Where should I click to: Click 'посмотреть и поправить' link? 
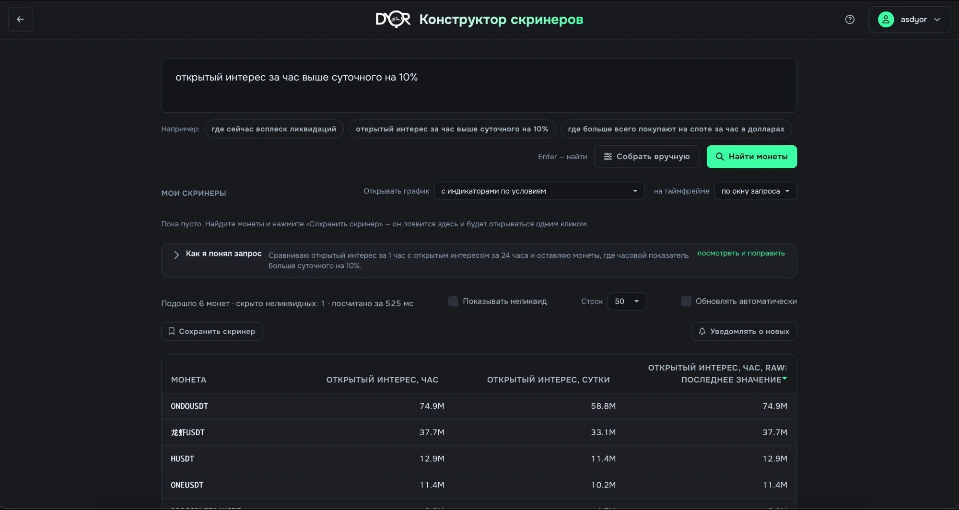click(741, 253)
